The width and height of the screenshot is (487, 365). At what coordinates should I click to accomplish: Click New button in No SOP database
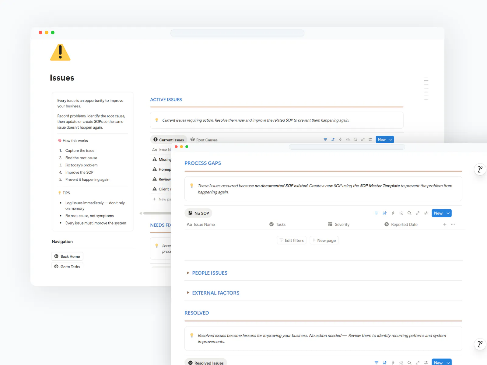coord(438,213)
